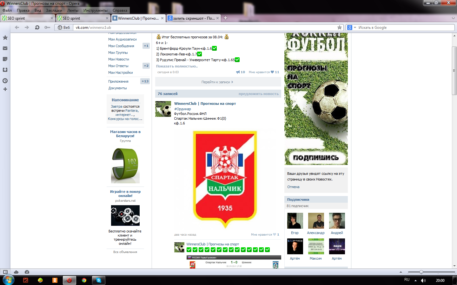
Task: Open the red square taskbar application
Action: pyautogui.click(x=26, y=280)
